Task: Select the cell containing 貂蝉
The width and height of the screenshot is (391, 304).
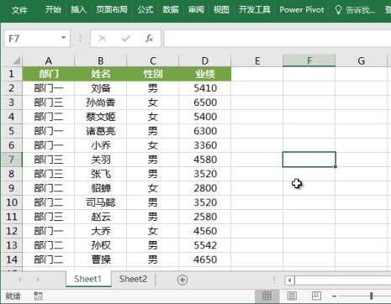Action: point(101,188)
